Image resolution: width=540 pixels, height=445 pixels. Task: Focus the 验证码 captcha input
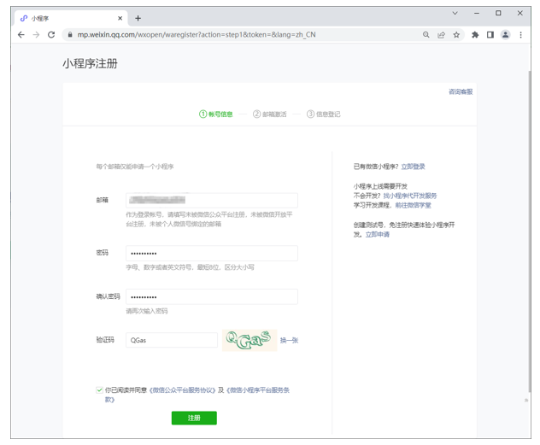click(172, 340)
